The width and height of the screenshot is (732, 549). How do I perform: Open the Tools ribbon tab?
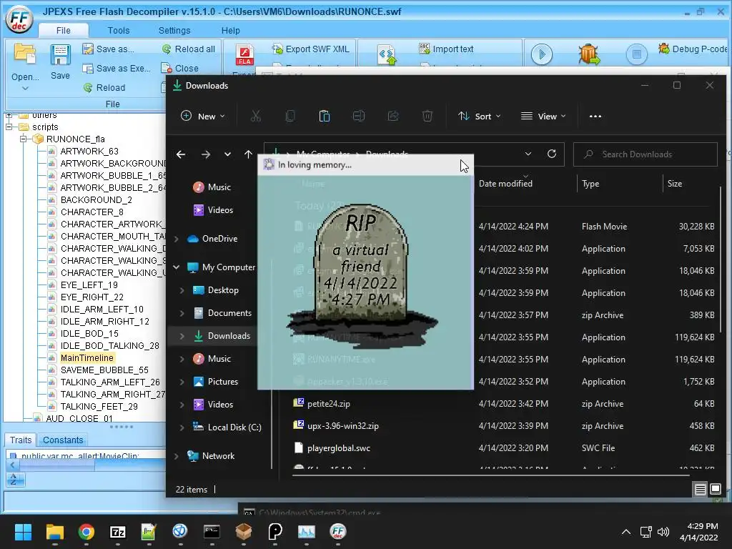(x=119, y=30)
